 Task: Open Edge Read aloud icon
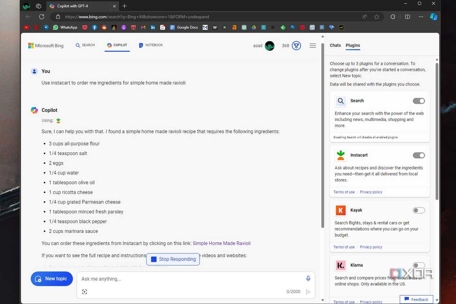coord(365,17)
